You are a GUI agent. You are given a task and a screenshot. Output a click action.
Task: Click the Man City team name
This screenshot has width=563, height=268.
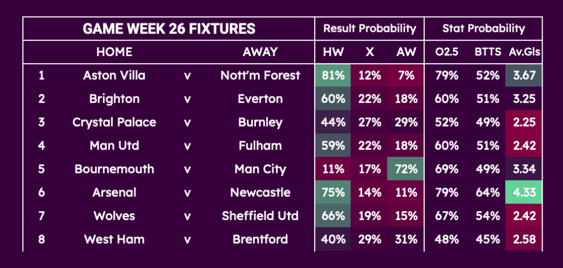(x=260, y=169)
